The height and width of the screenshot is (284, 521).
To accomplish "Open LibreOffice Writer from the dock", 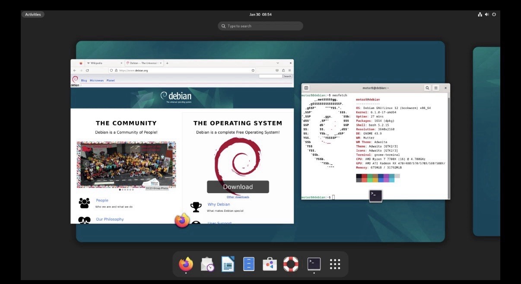I will [x=228, y=264].
